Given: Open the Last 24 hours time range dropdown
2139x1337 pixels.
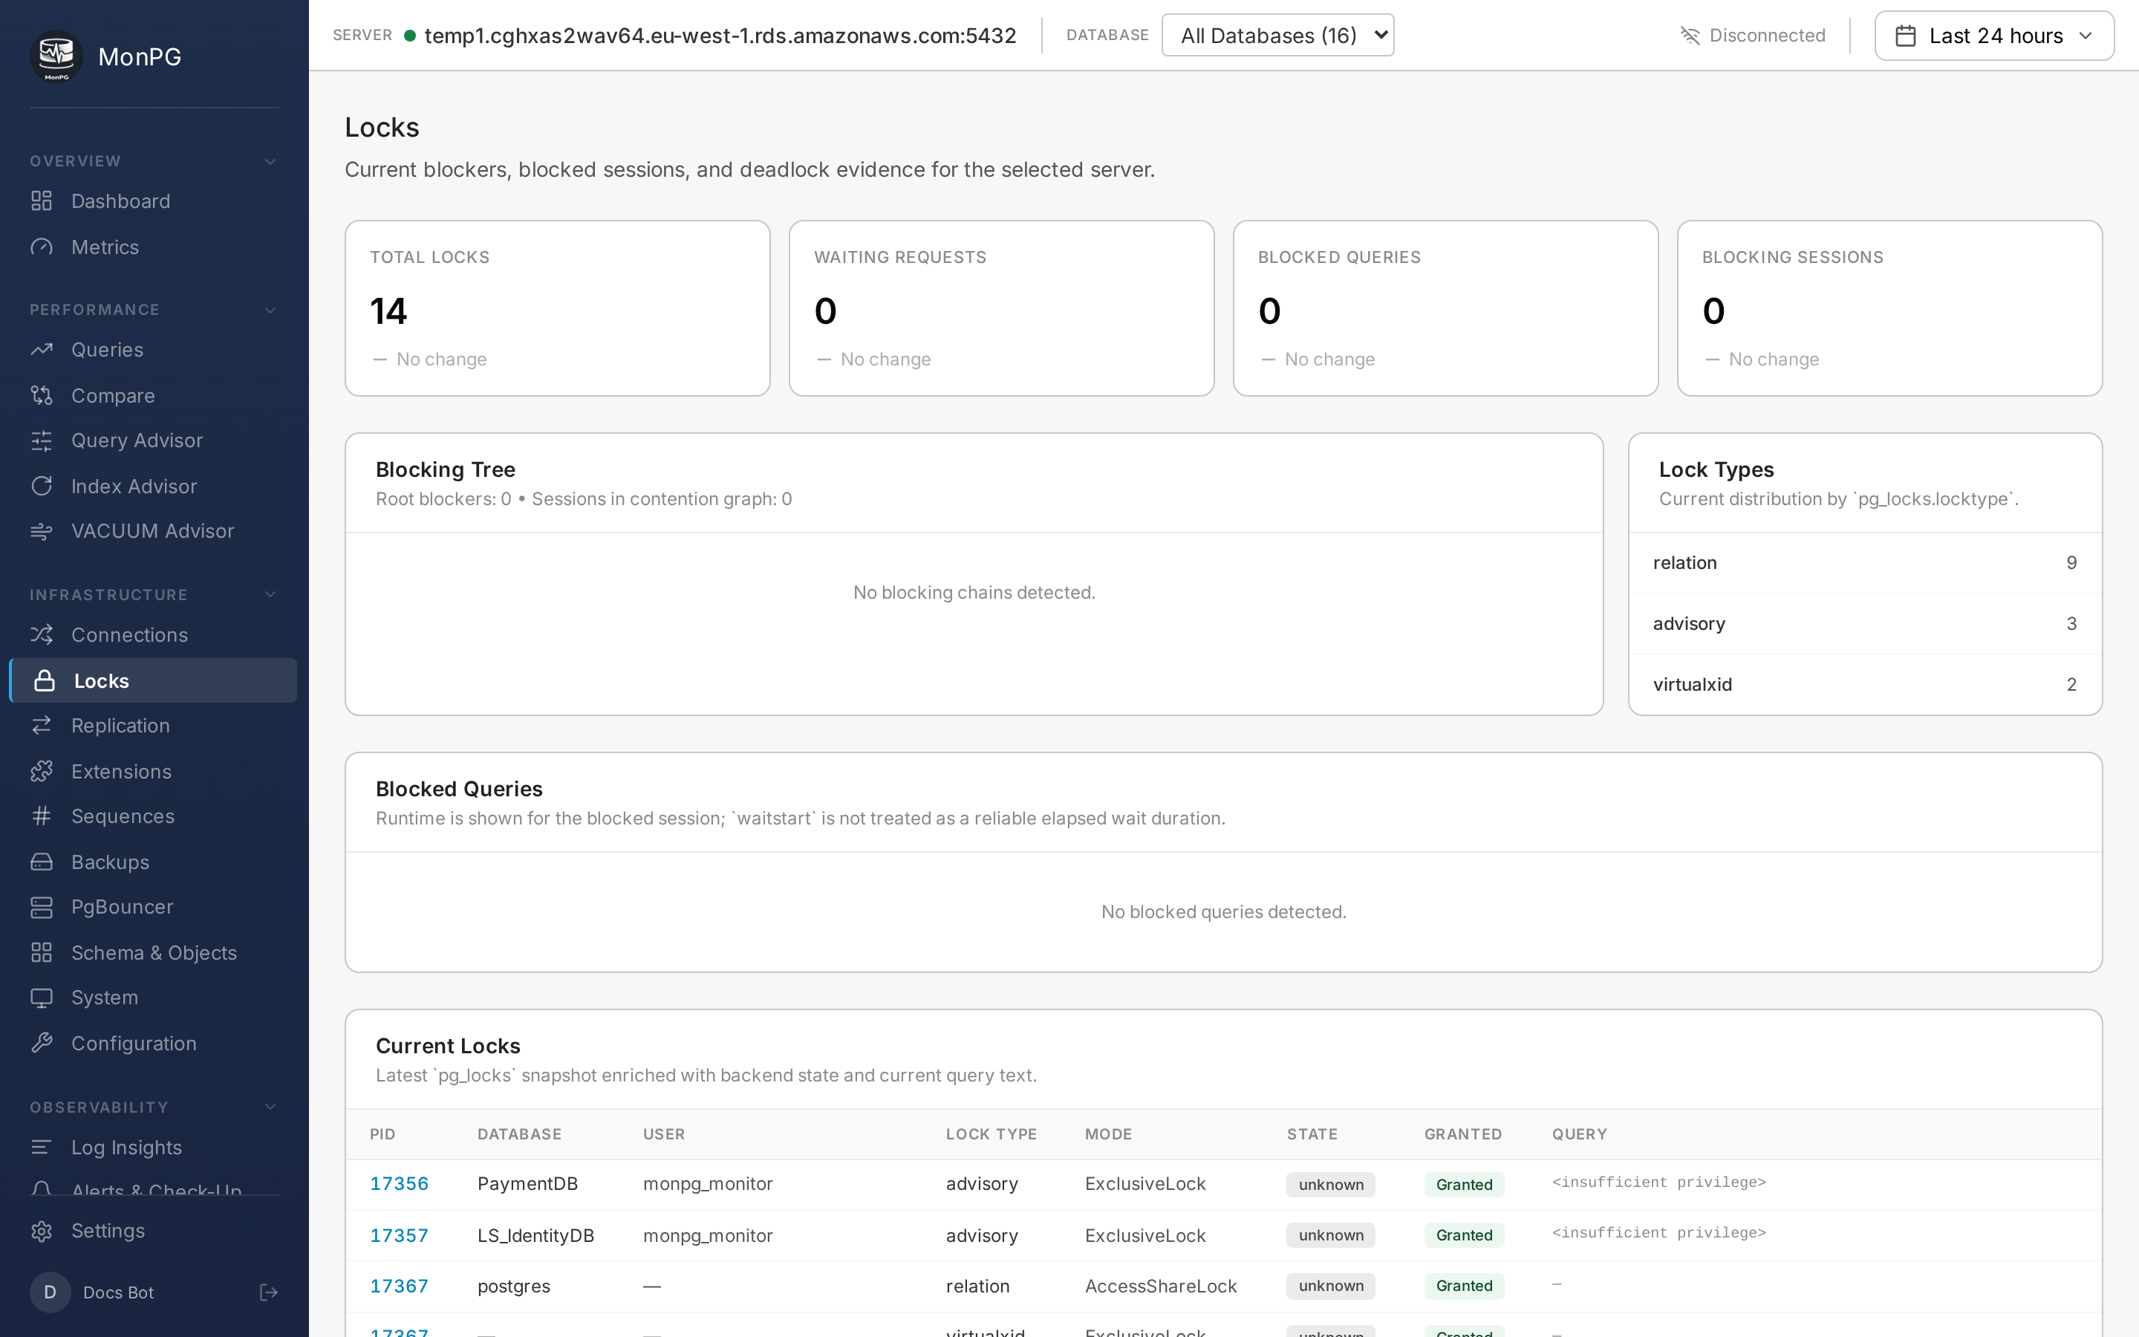Looking at the screenshot, I should point(1994,36).
